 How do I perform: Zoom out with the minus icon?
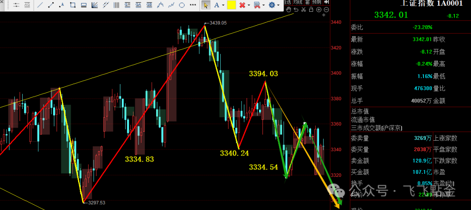pos(327,10)
